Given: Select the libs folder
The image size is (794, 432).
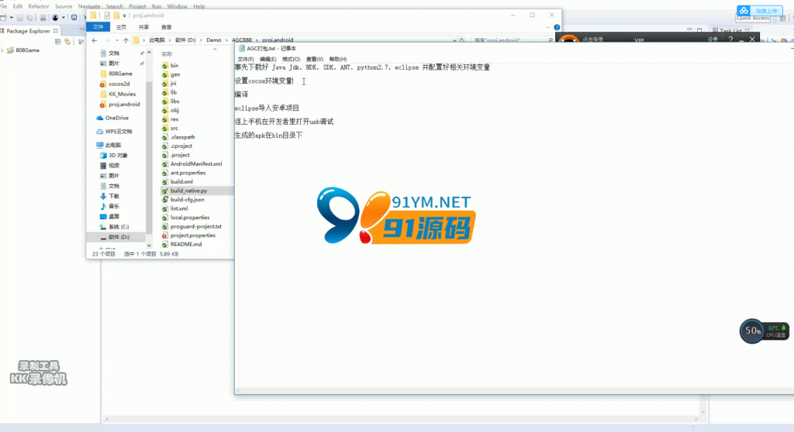Looking at the screenshot, I should point(174,101).
